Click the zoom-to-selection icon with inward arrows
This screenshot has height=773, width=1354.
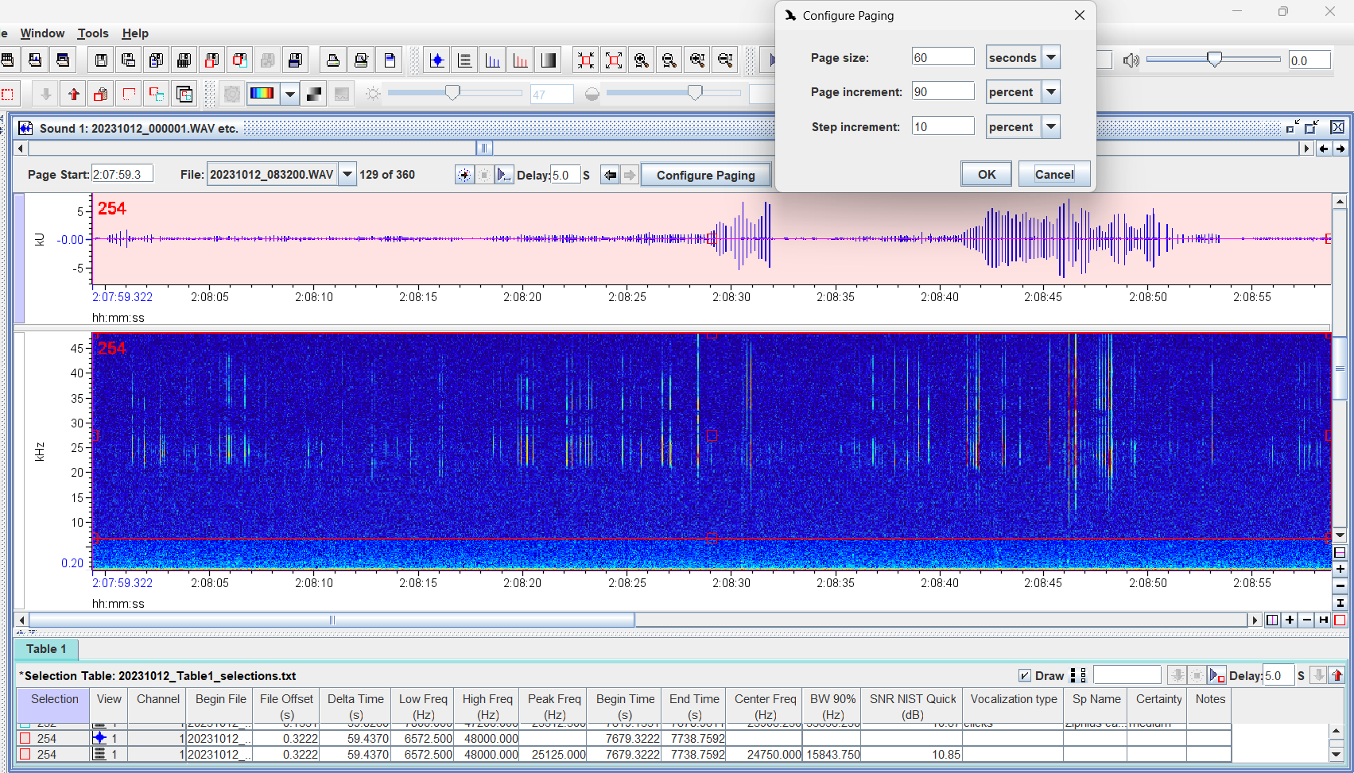point(586,60)
